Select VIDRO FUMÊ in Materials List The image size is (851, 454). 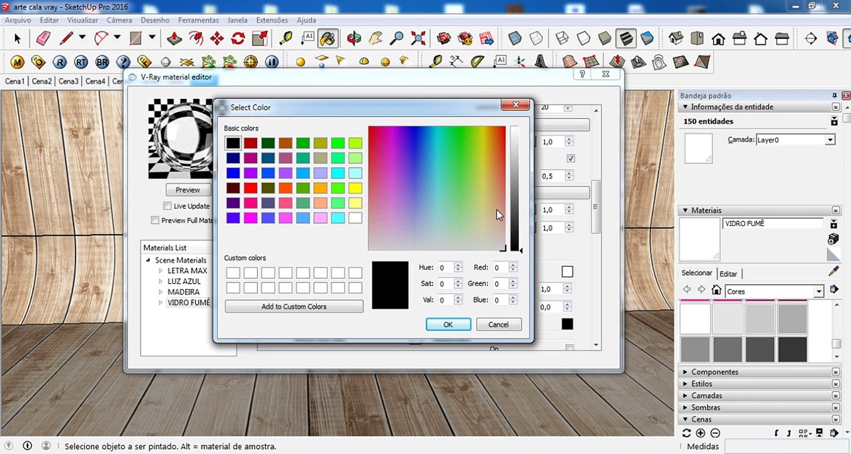pyautogui.click(x=188, y=303)
